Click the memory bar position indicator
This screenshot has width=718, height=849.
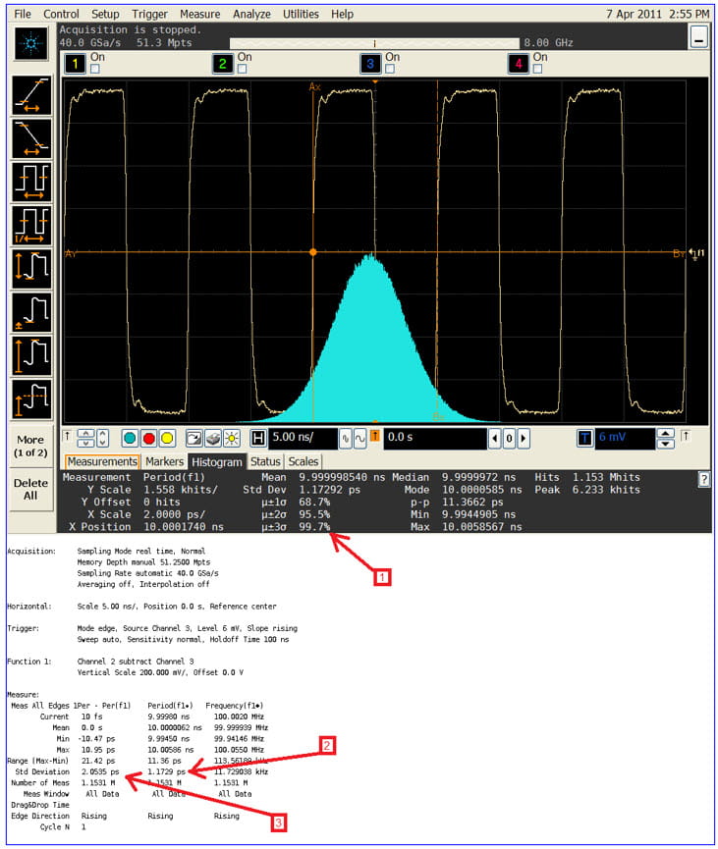pyautogui.click(x=374, y=43)
